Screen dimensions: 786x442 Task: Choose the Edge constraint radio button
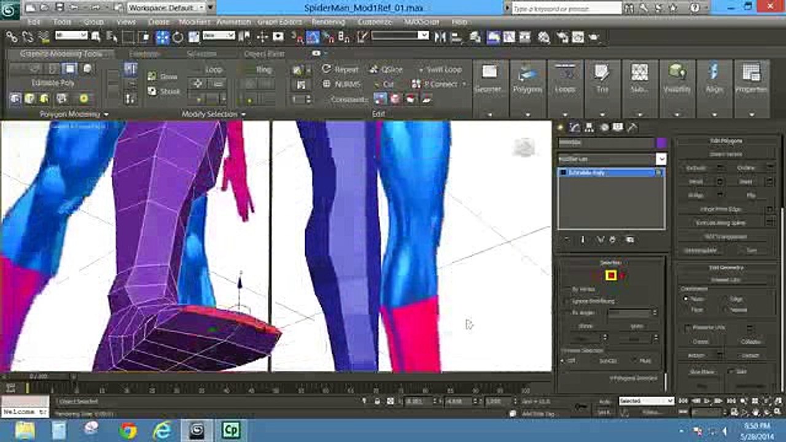point(725,299)
